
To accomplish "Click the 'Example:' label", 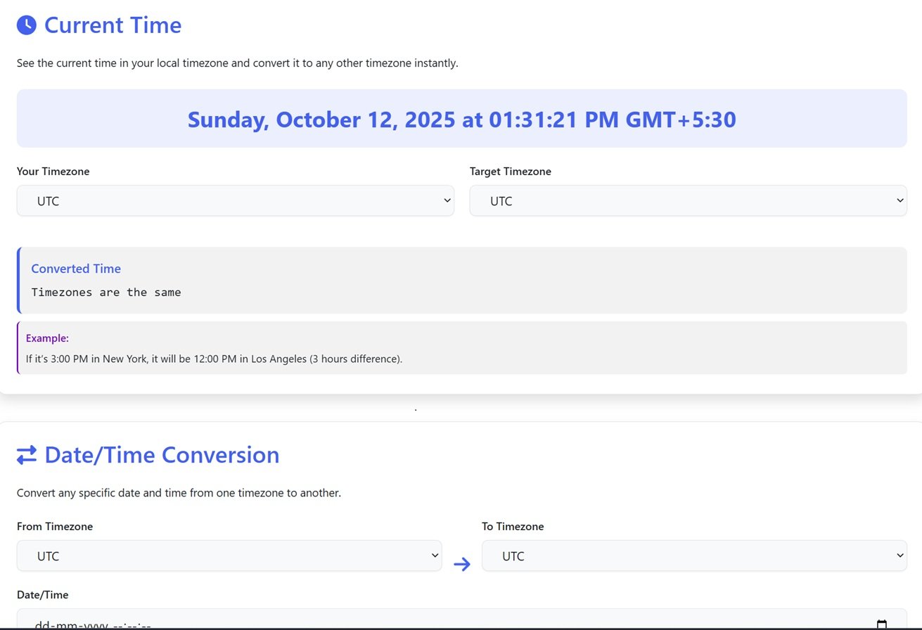I will point(47,338).
